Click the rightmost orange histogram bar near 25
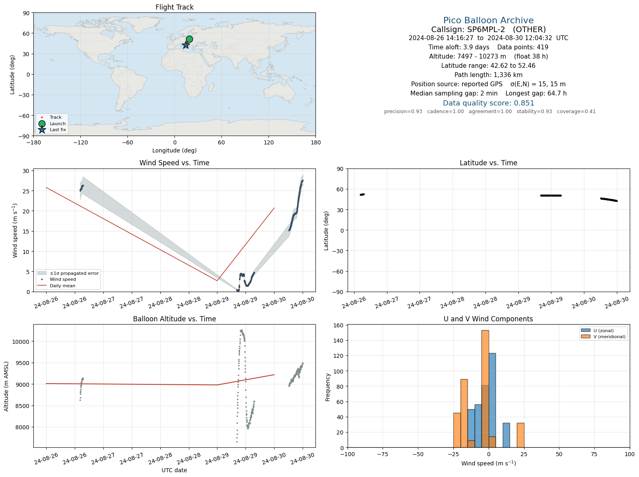639x477 pixels. tap(520, 435)
